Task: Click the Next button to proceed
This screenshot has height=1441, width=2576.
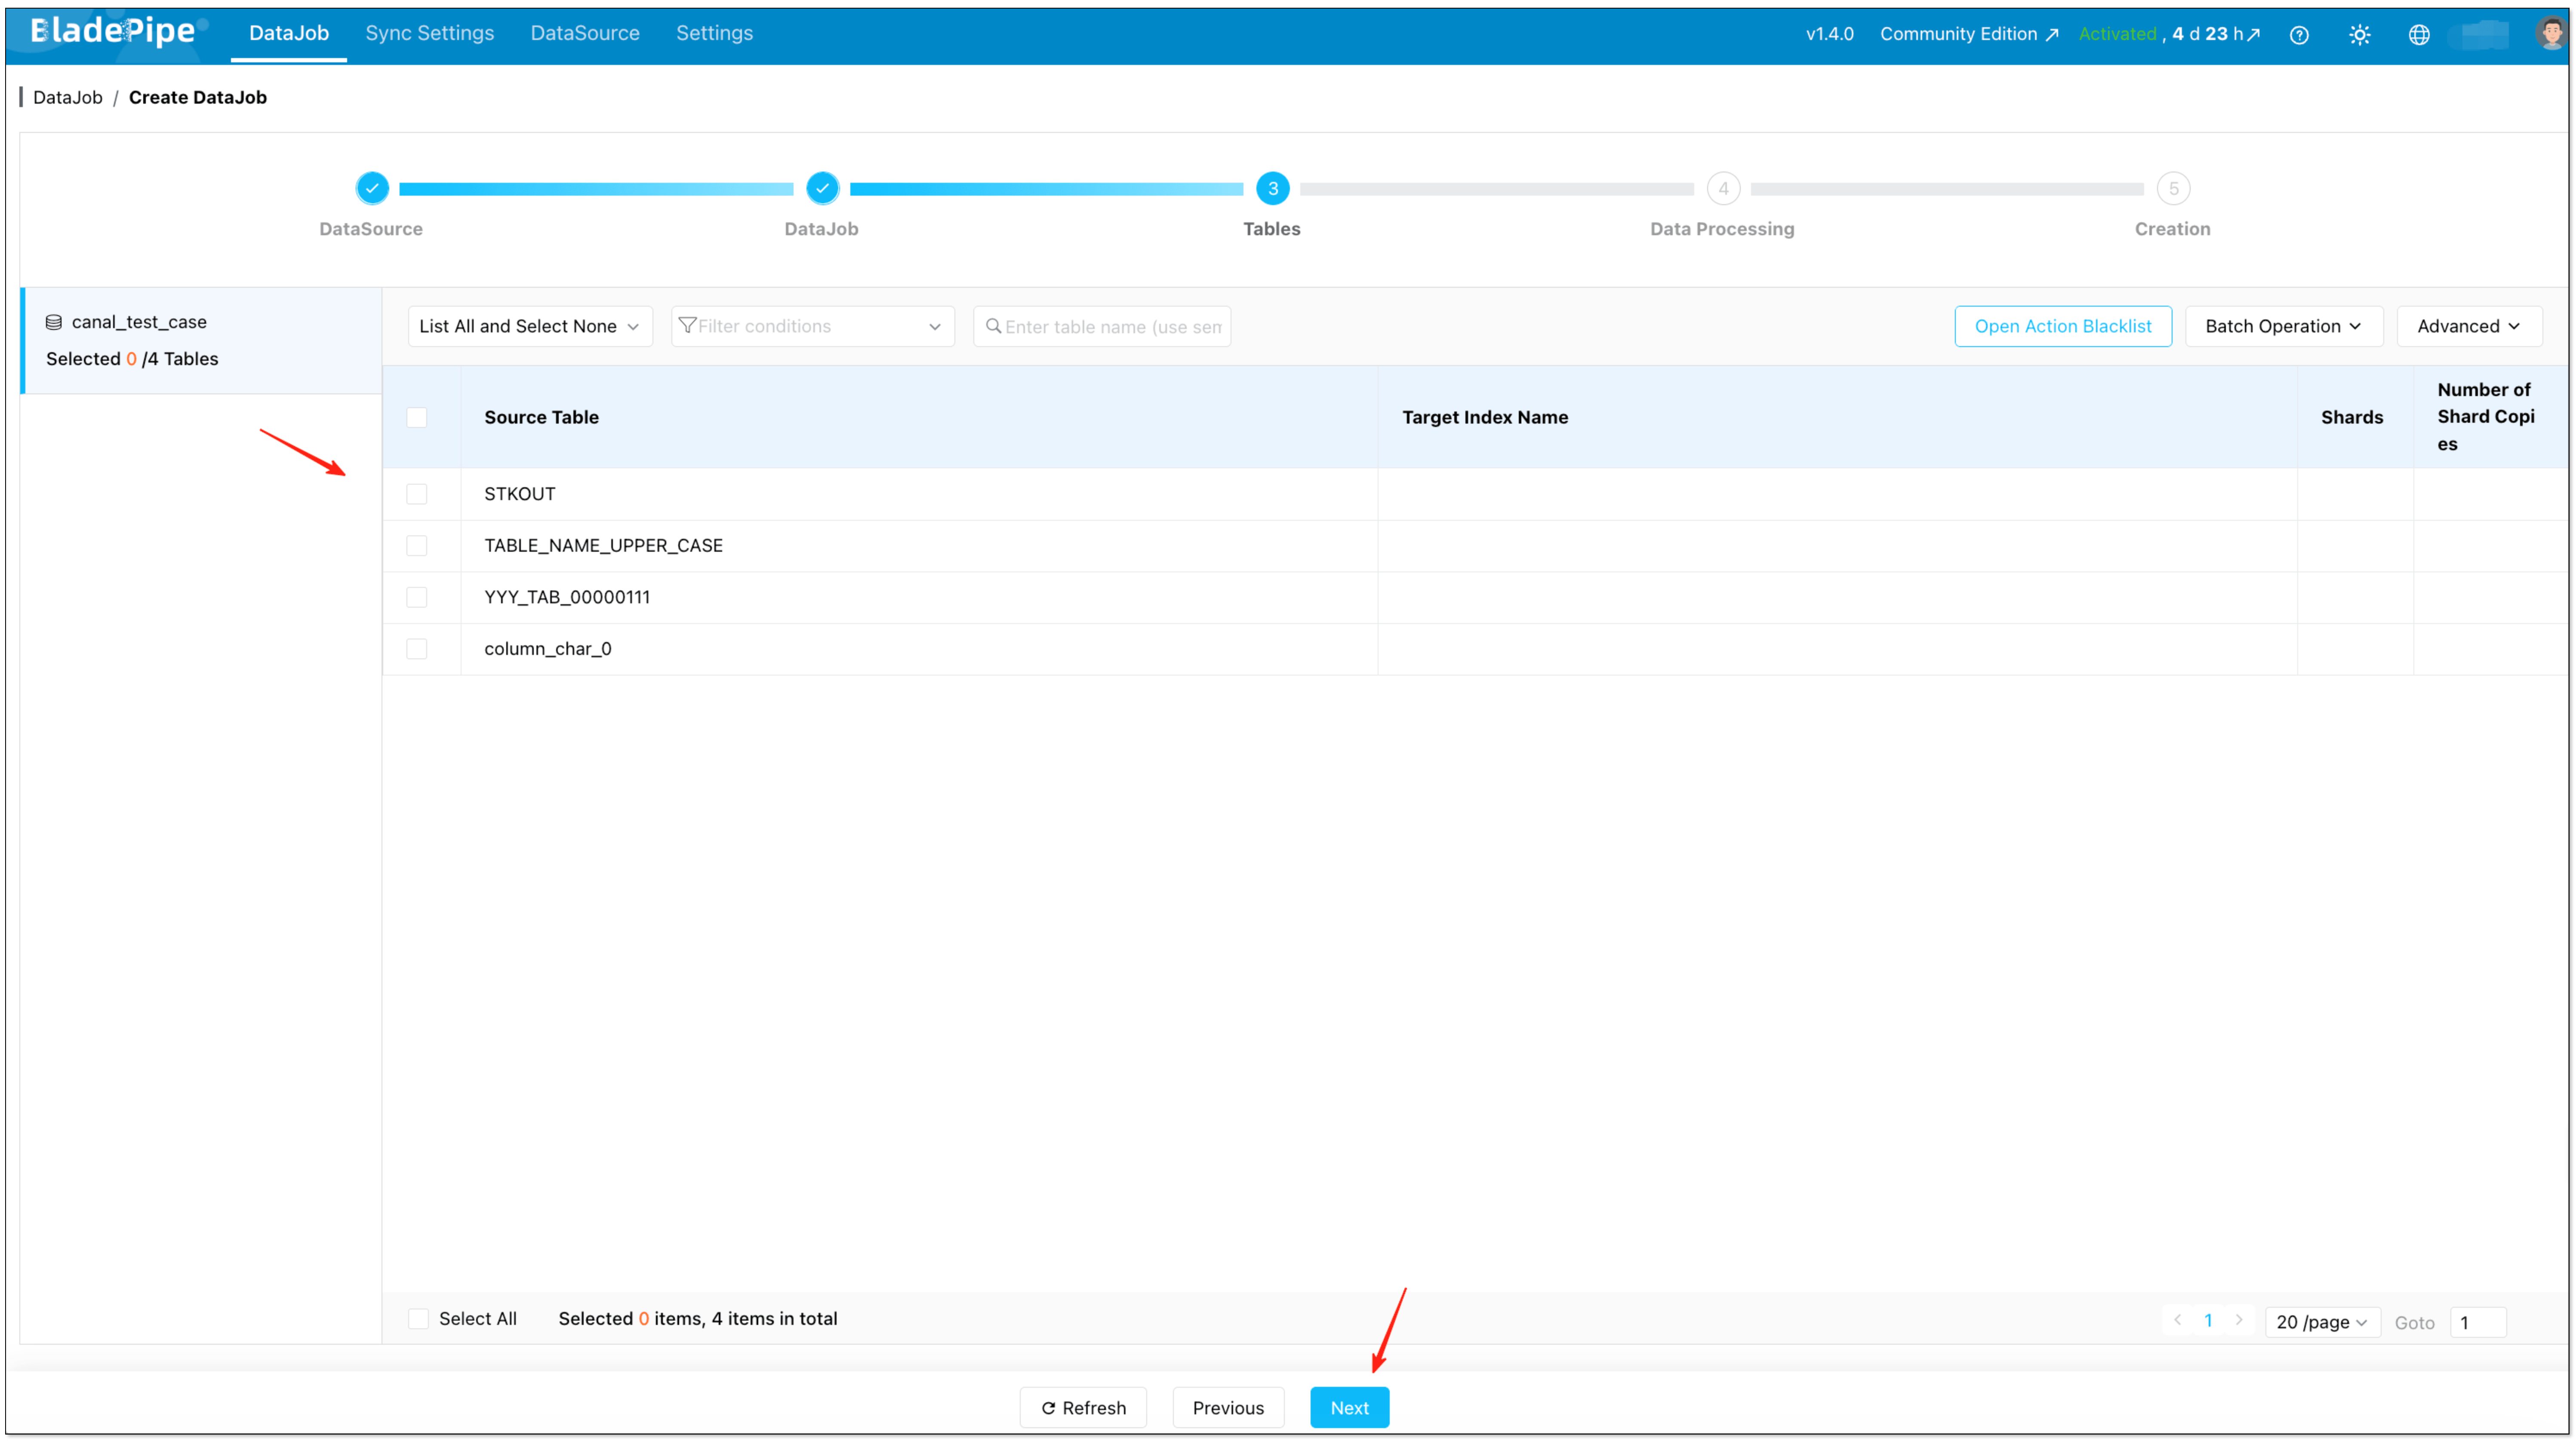Action: (1349, 1407)
